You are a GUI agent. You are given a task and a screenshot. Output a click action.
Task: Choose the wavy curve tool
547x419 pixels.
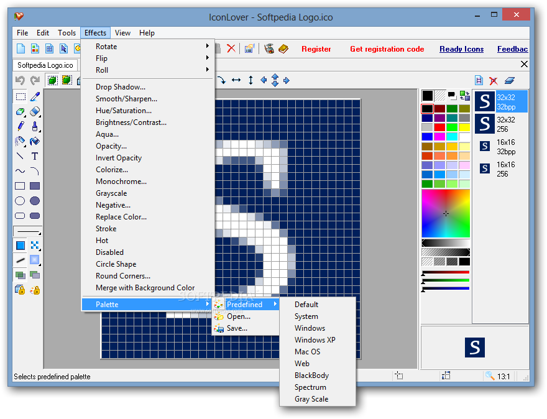click(21, 171)
